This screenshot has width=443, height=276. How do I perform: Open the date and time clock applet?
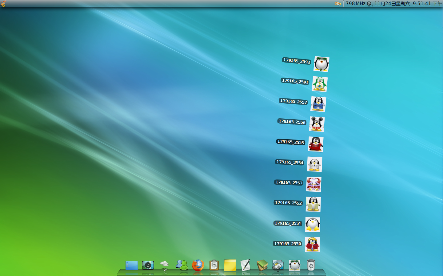[x=408, y=4]
